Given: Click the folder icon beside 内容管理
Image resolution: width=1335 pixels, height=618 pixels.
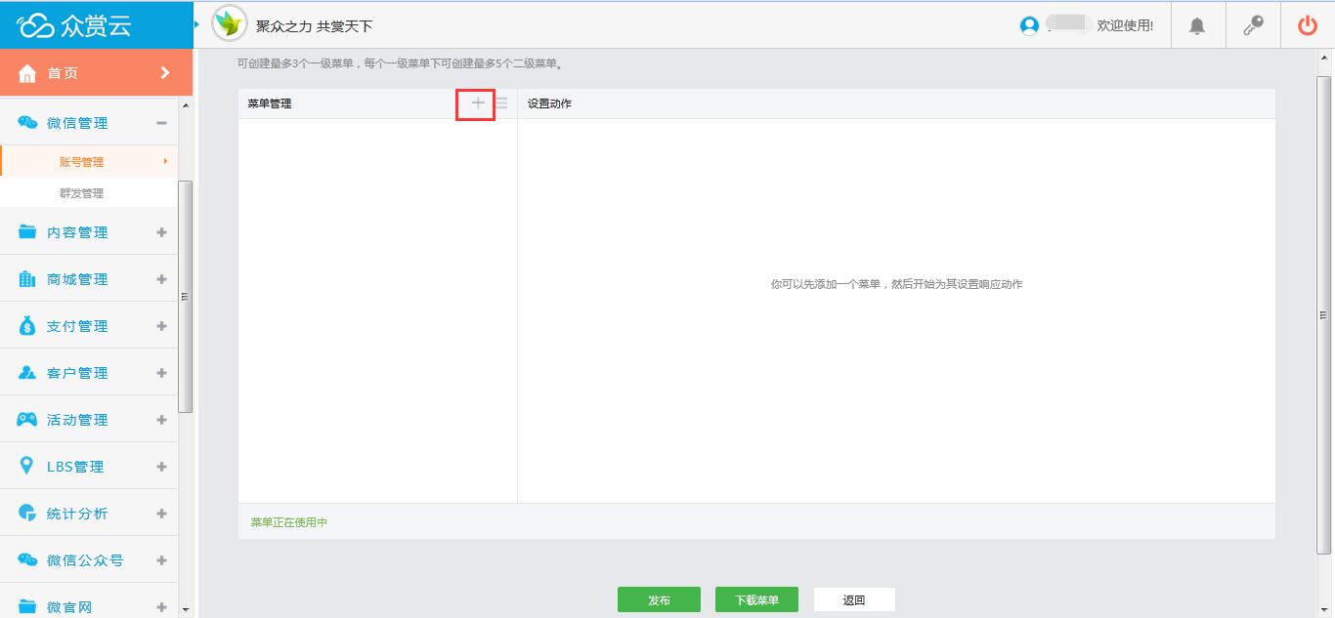Looking at the screenshot, I should pos(27,232).
